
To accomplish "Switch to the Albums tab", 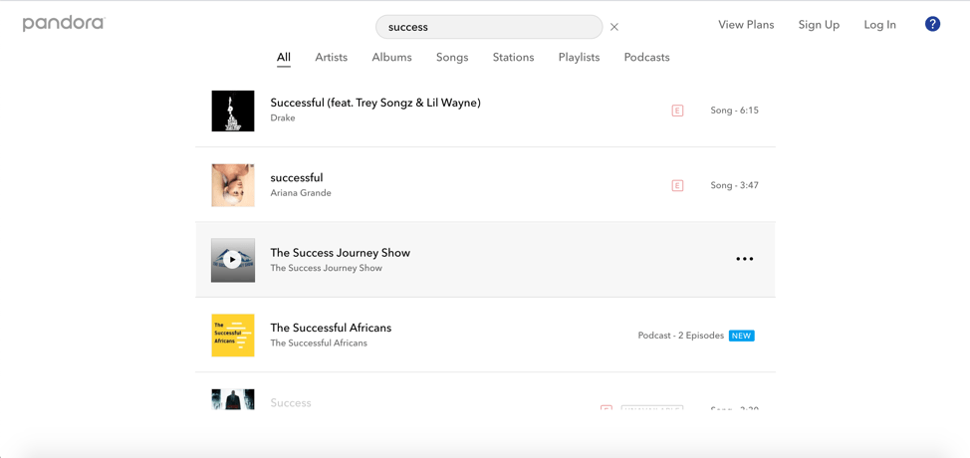I will pos(391,58).
